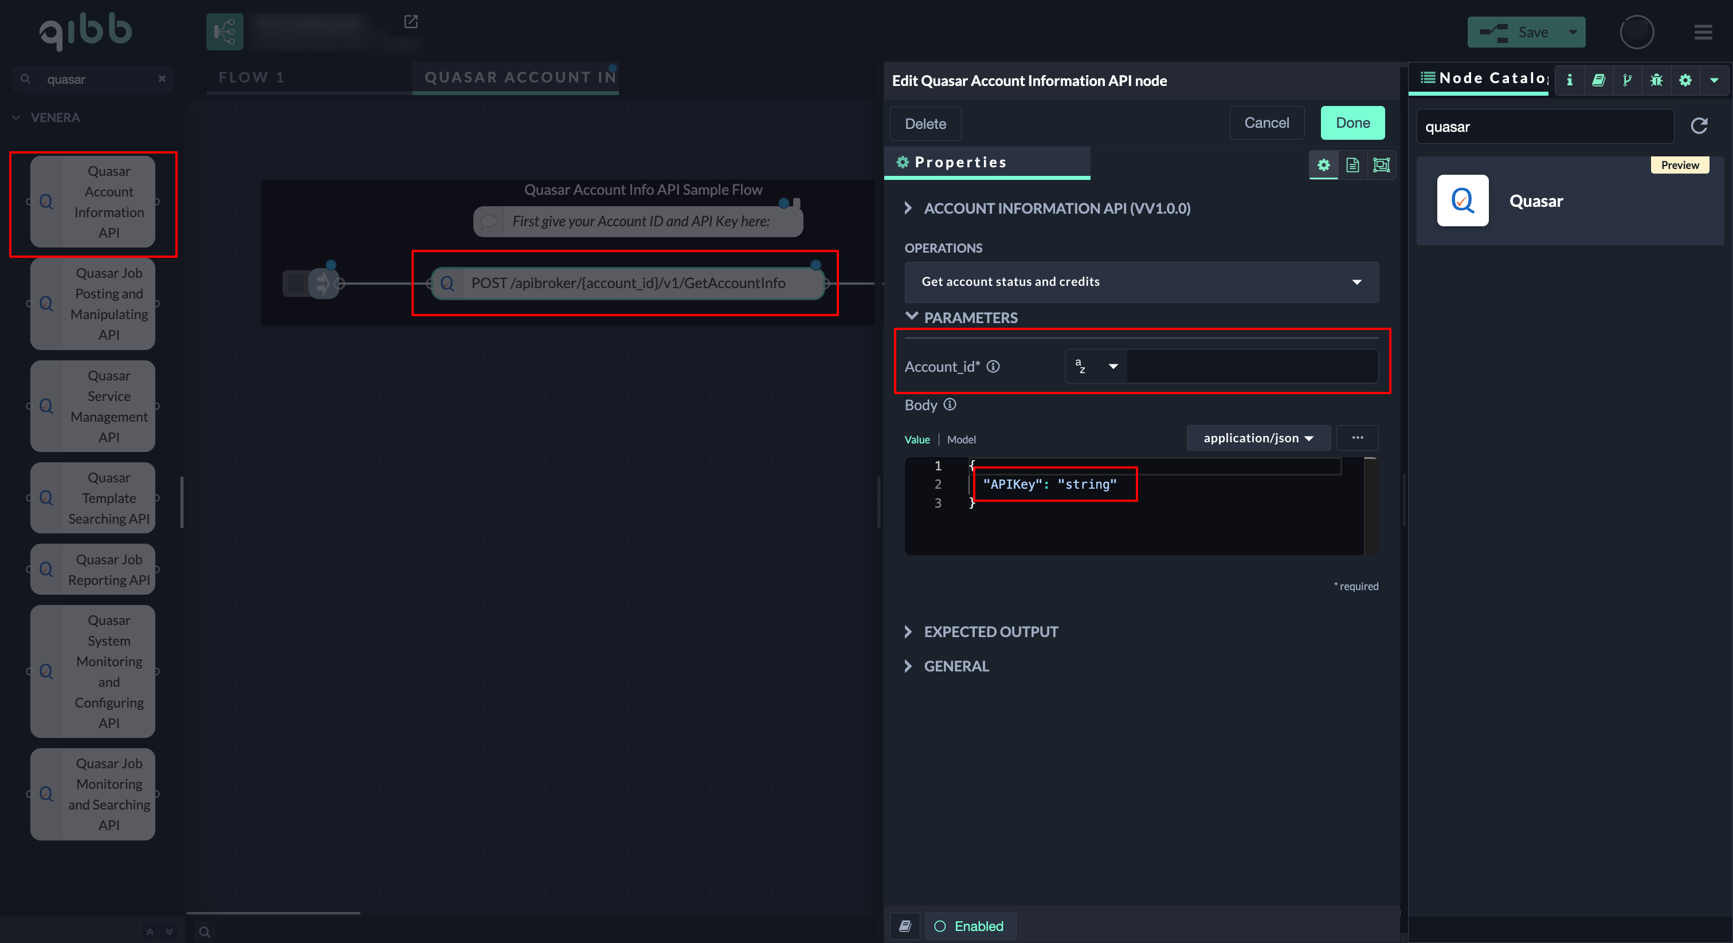
Task: Click the Account_id info icon
Action: click(x=993, y=367)
